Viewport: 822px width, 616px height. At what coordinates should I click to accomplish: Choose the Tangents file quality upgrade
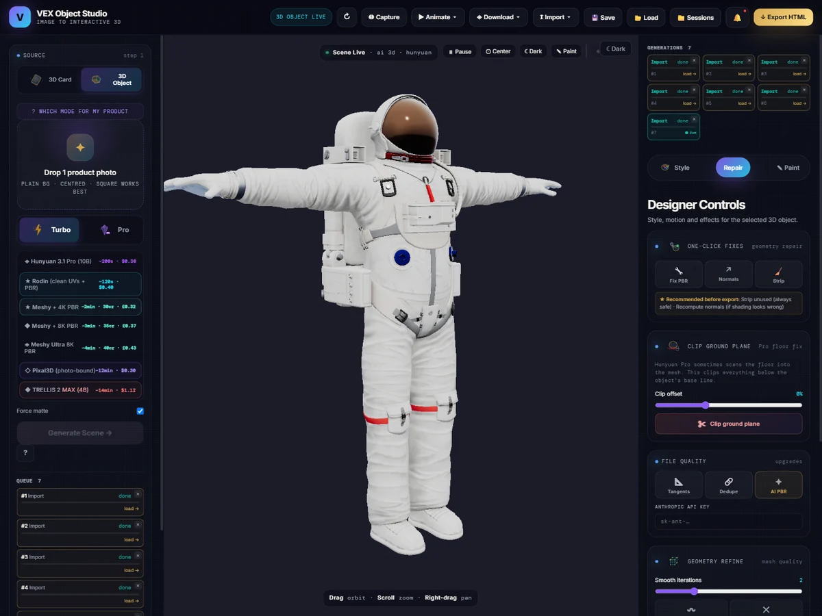(x=679, y=485)
